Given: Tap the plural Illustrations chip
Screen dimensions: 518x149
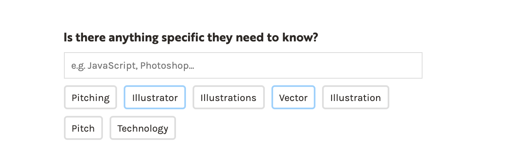Looking at the screenshot, I should coord(229,98).
